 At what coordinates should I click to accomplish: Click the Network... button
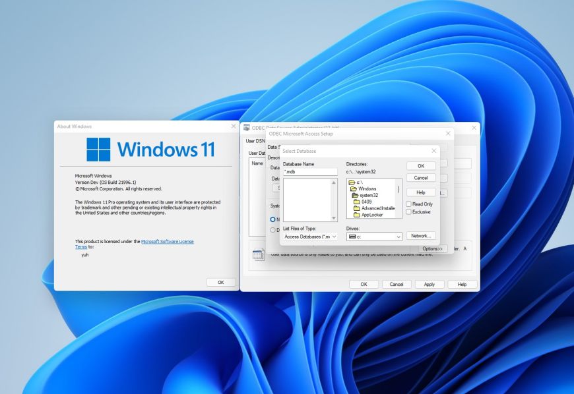pyautogui.click(x=421, y=236)
